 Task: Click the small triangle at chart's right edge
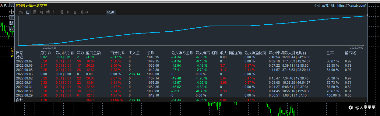(367, 15)
